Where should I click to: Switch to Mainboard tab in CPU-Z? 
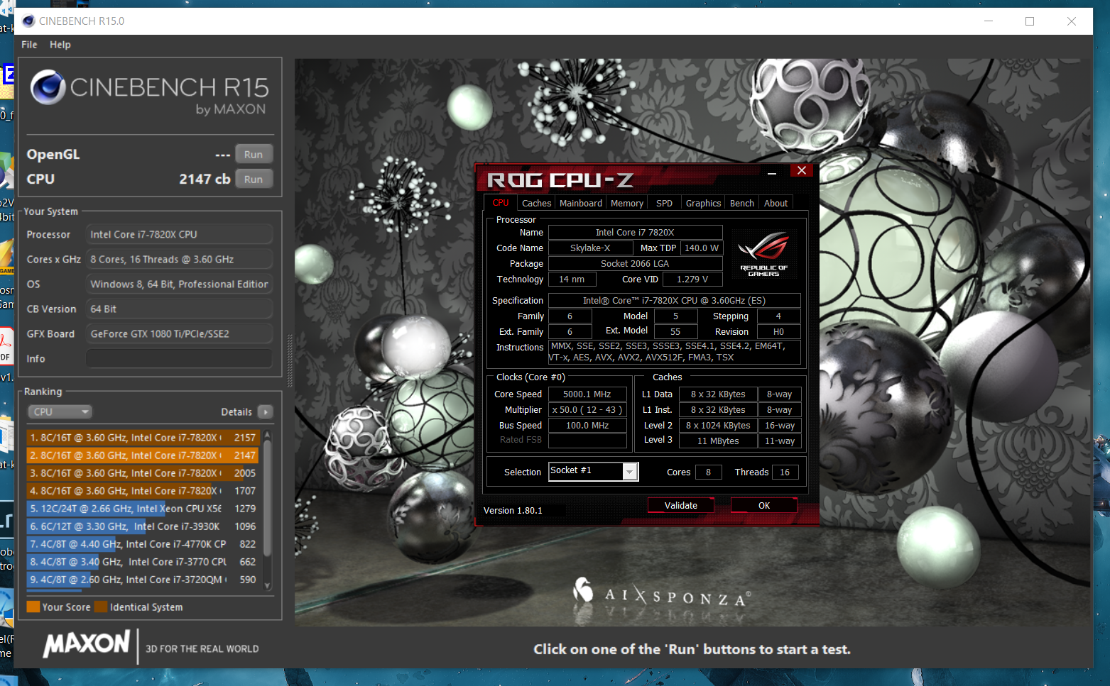pyautogui.click(x=580, y=204)
